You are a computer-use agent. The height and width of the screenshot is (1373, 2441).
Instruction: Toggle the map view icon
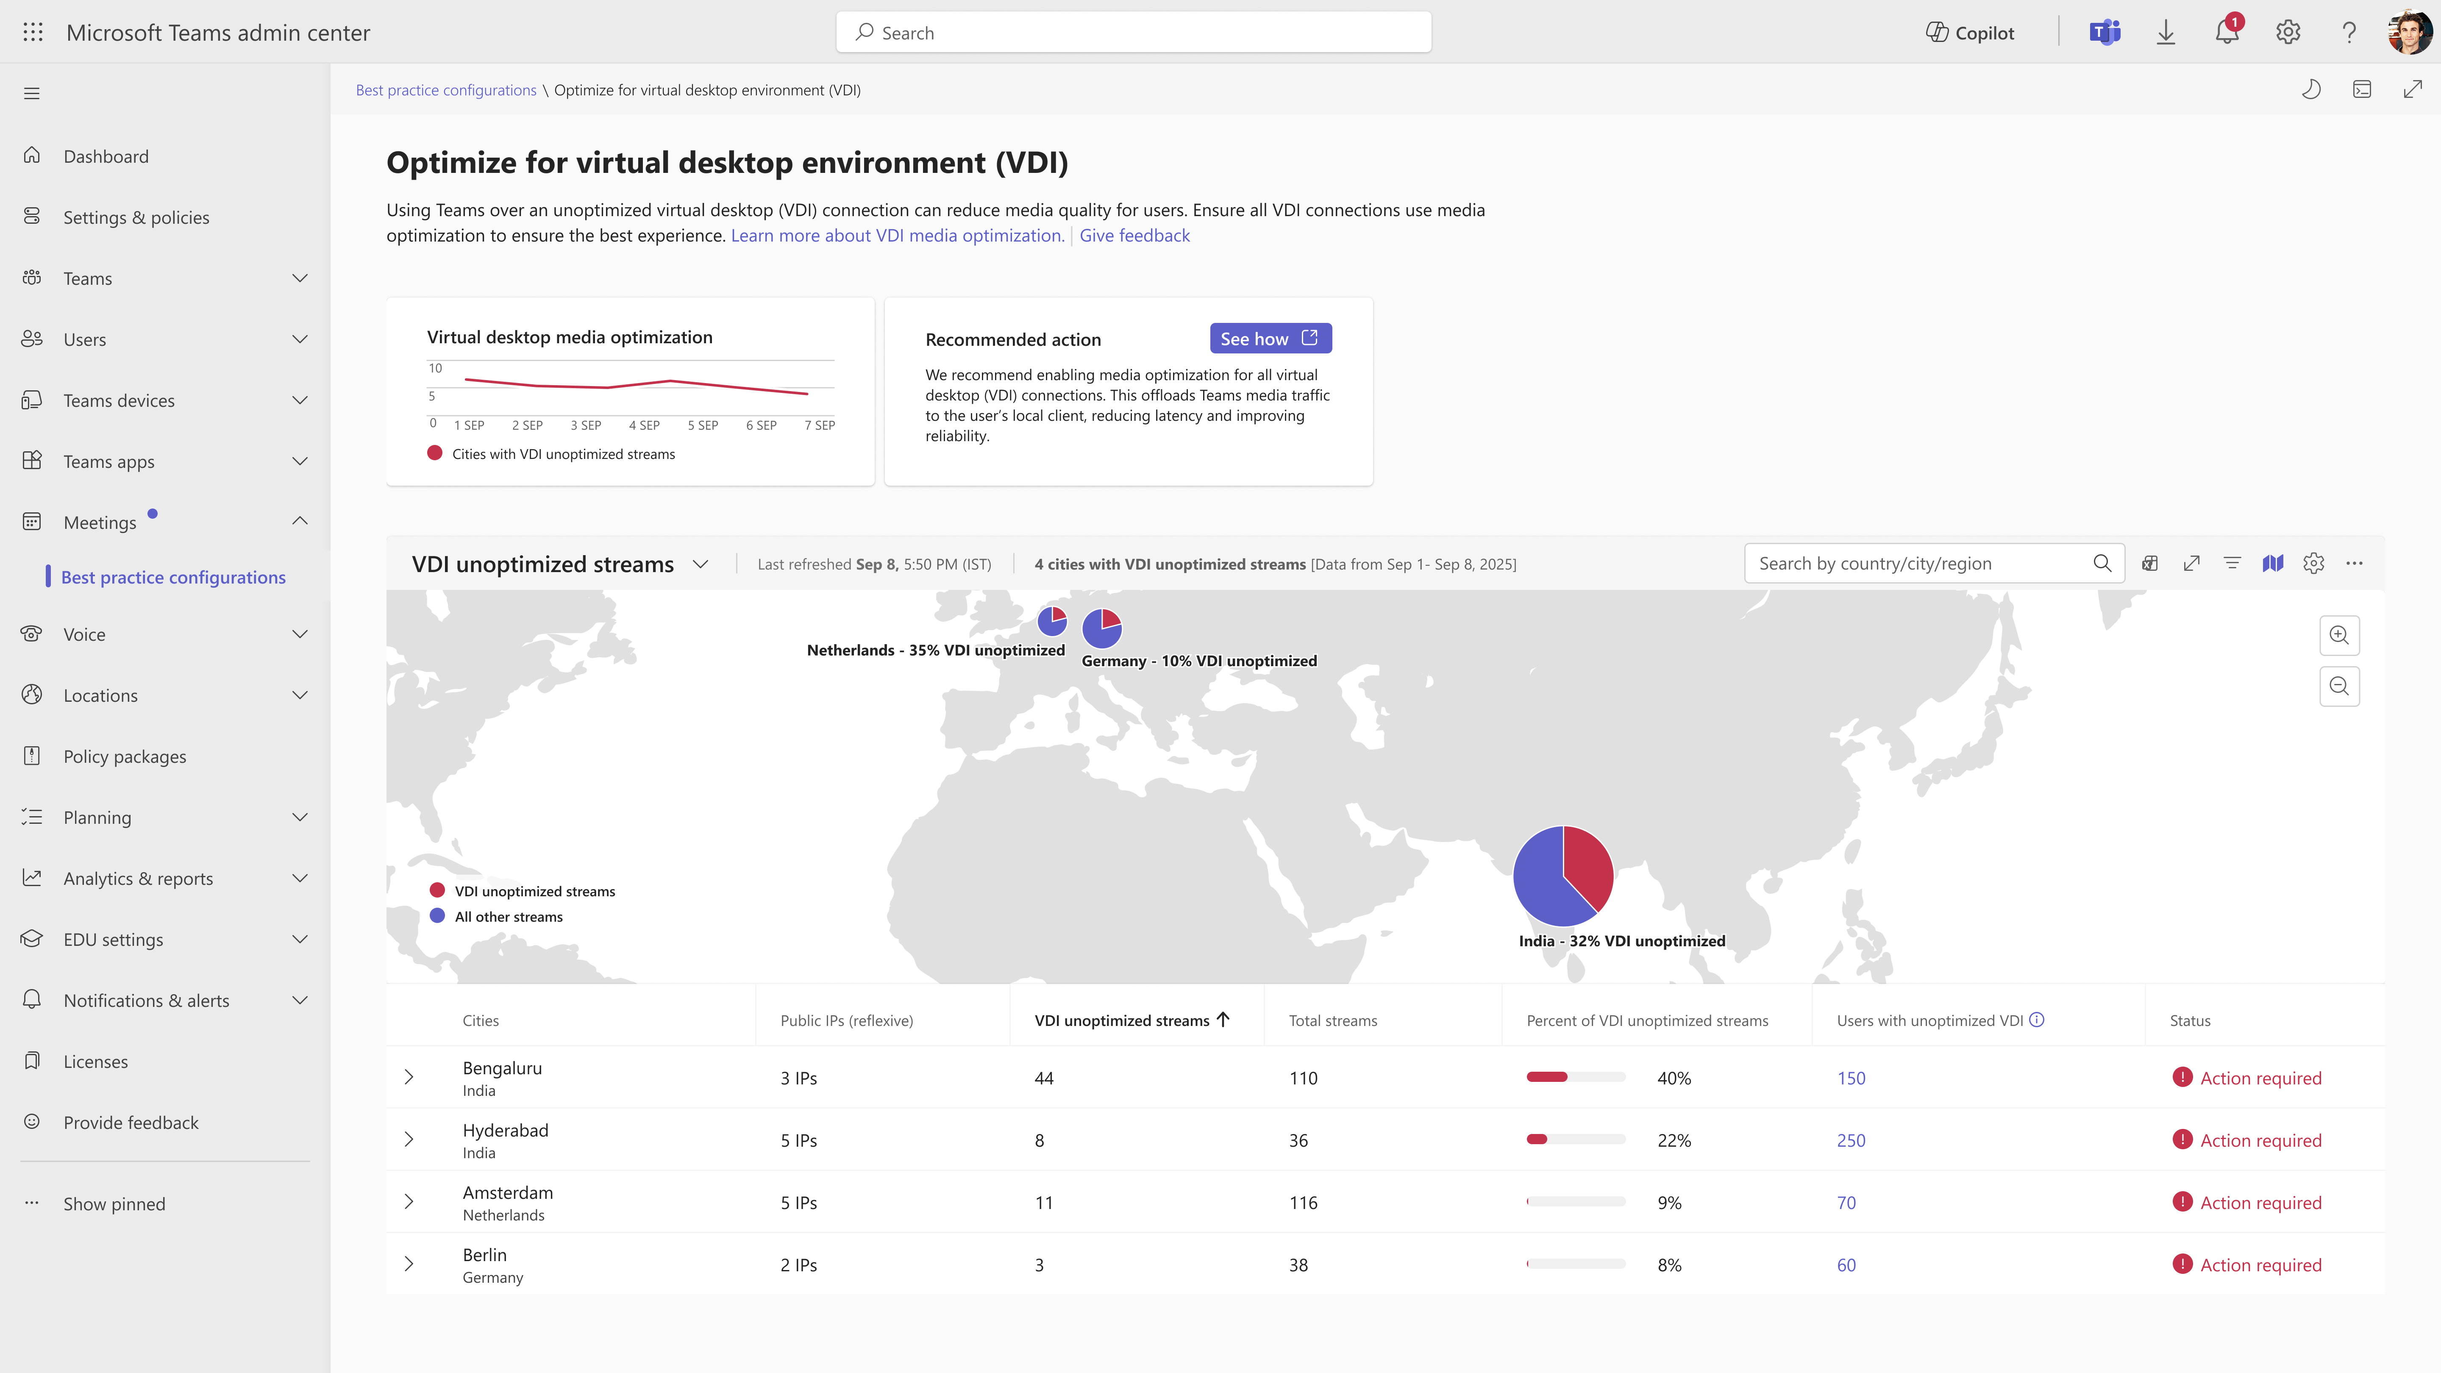(x=2272, y=564)
